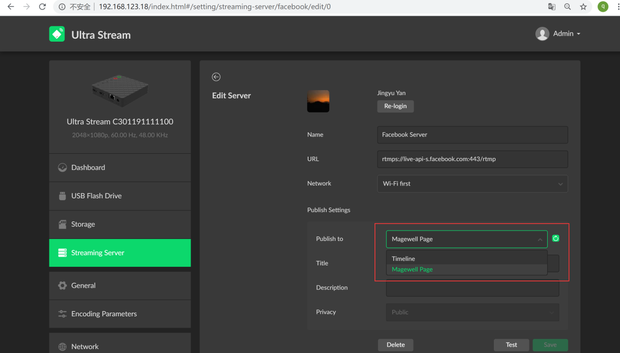Open the browser zoom magnifier icon
The image size is (620, 353).
pyautogui.click(x=568, y=7)
